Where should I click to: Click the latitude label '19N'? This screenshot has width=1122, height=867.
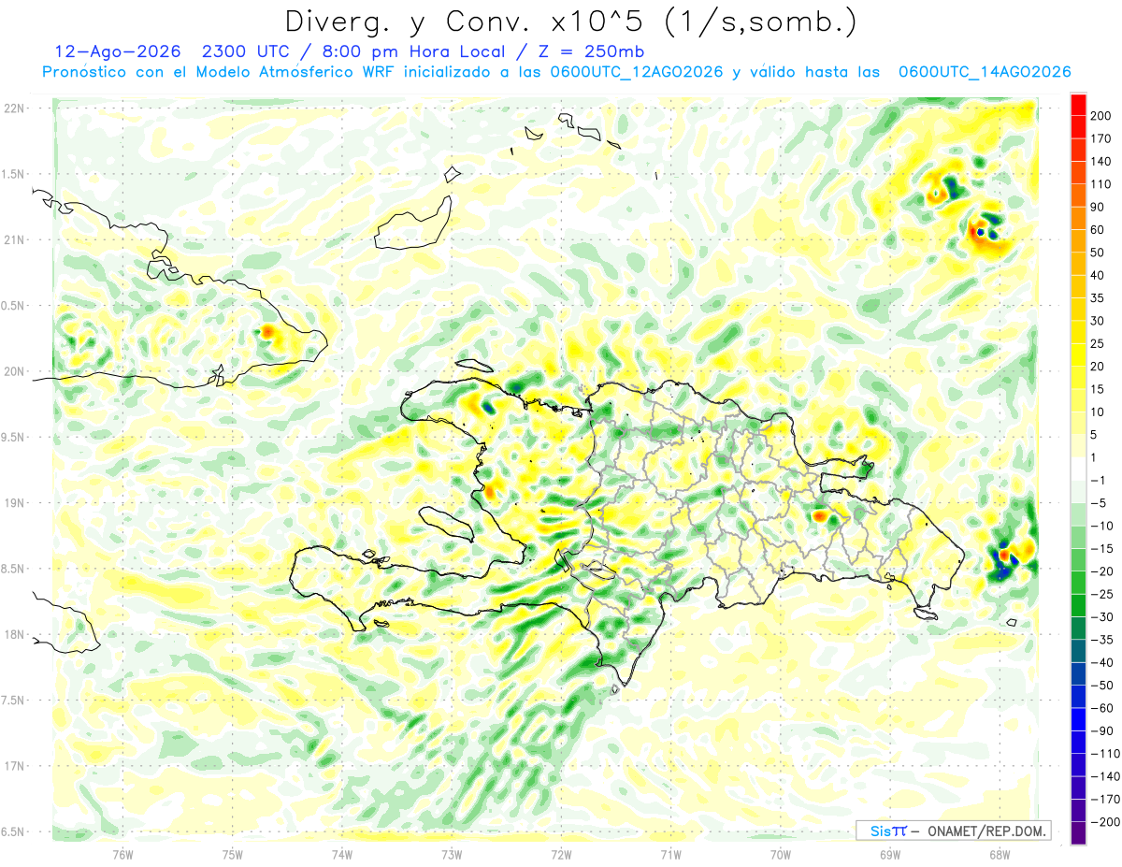[14, 503]
